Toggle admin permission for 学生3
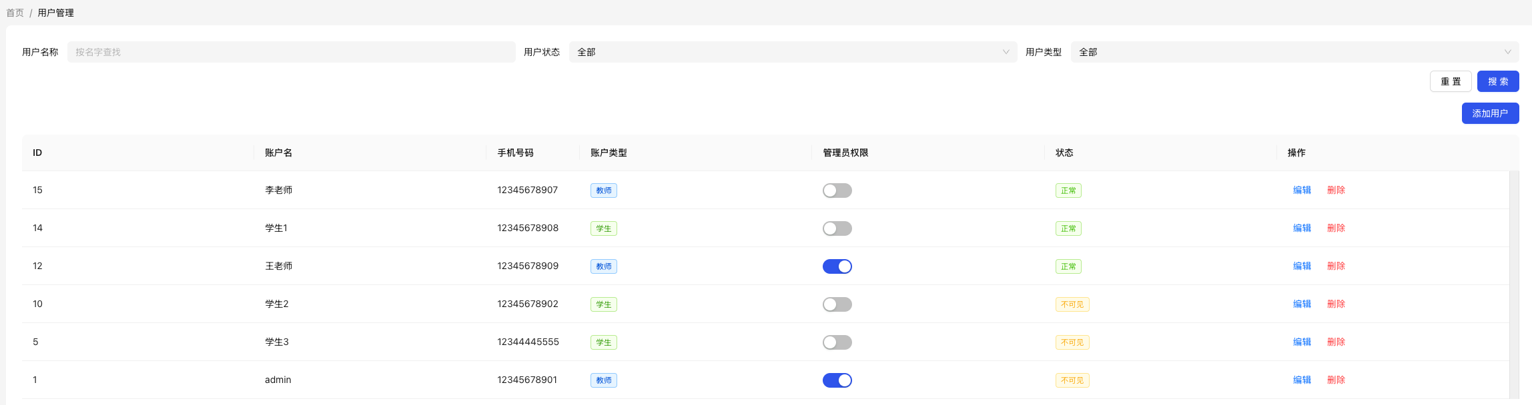This screenshot has height=405, width=1532. point(837,342)
